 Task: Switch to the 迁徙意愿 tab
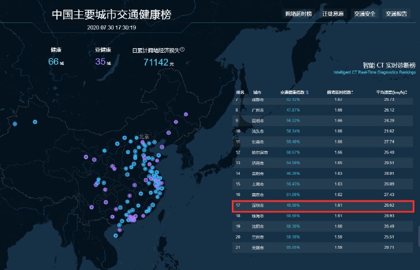(334, 13)
